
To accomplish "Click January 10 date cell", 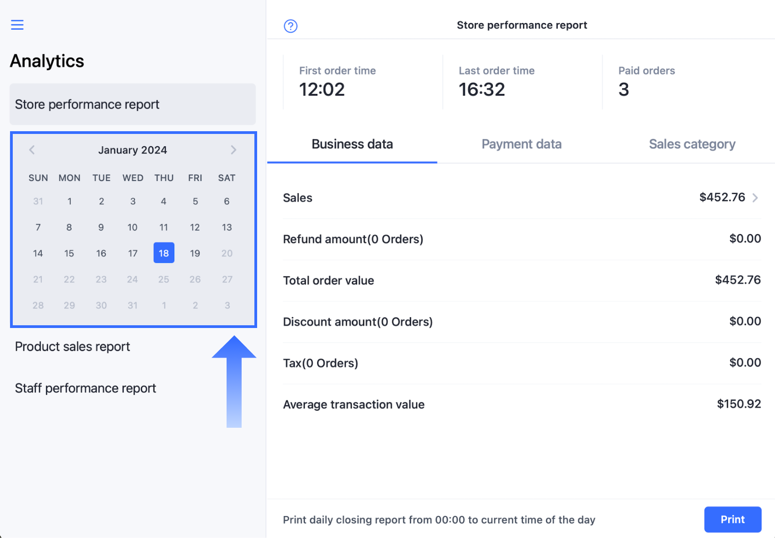I will [x=133, y=227].
